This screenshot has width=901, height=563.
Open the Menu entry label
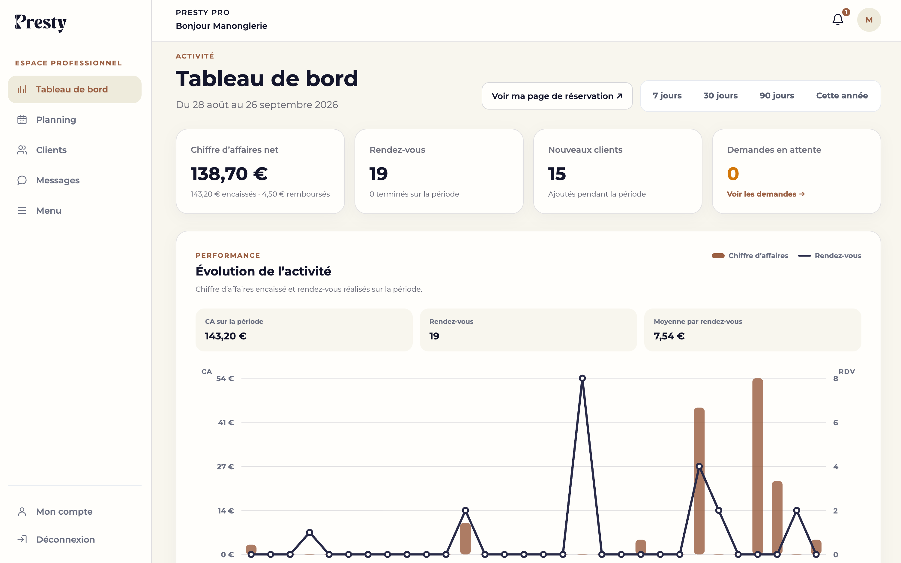click(x=49, y=211)
